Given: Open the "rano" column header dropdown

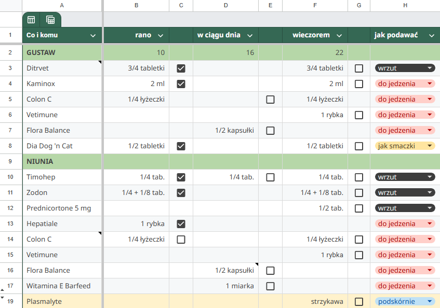Looking at the screenshot, I should 161,36.
